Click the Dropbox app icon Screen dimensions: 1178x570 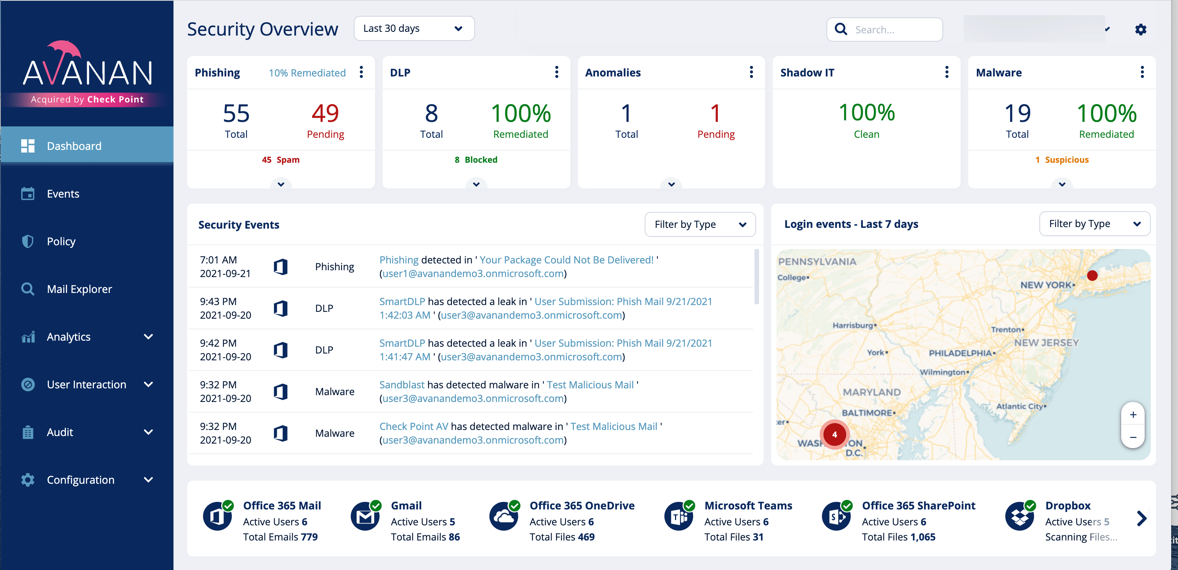pos(1019,517)
